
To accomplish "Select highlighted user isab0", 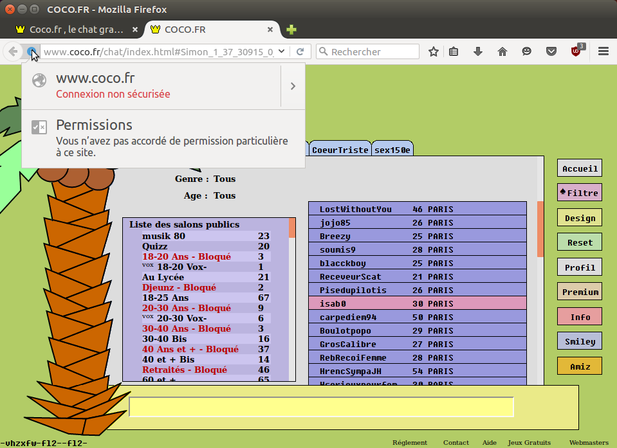I will [418, 303].
